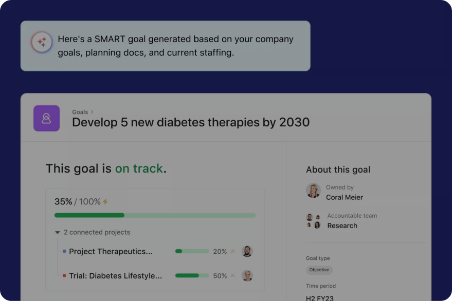Screen dimensions: 452x301
Task: Click the AI sparkle icon
Action: 41,42
